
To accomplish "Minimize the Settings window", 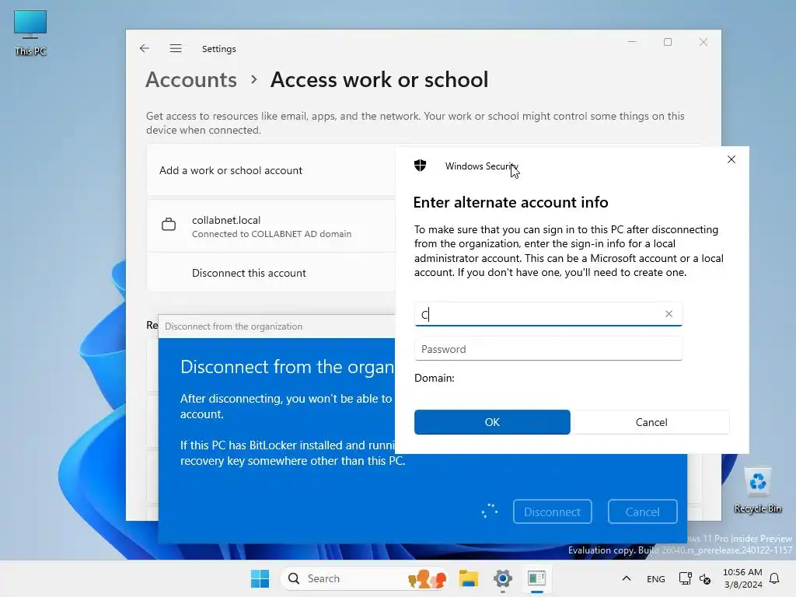I will click(x=632, y=42).
